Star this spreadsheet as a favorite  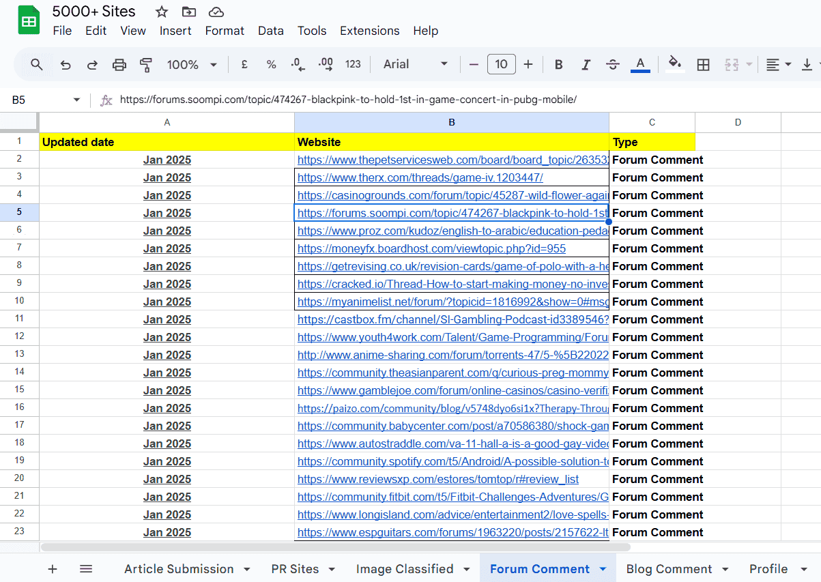[x=162, y=12]
